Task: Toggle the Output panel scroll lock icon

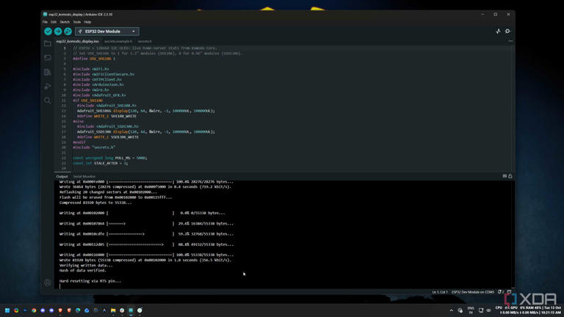Action: [x=510, y=176]
